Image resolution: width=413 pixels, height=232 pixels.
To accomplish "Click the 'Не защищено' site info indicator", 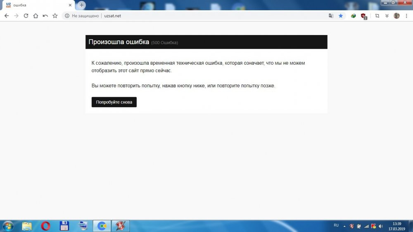I will [x=82, y=16].
